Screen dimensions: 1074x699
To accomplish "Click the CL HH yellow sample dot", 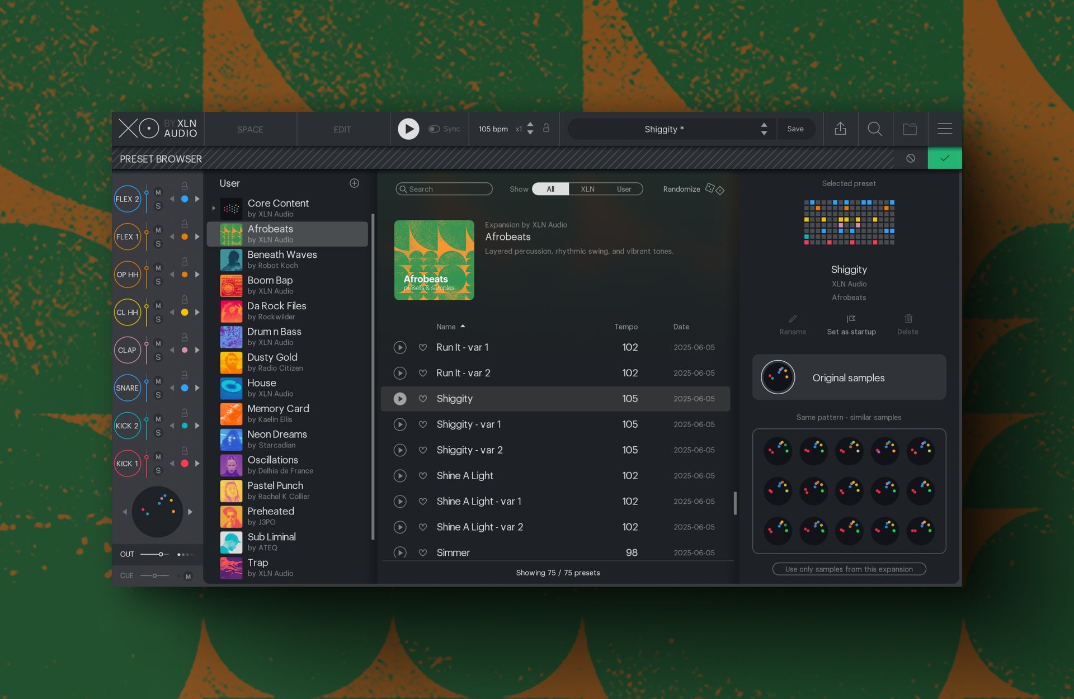I will click(185, 313).
